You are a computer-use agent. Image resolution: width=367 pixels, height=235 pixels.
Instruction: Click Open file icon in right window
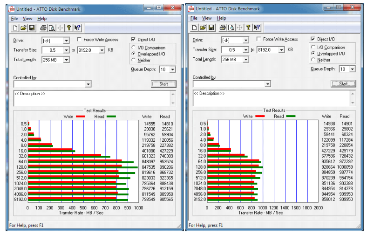(203, 28)
